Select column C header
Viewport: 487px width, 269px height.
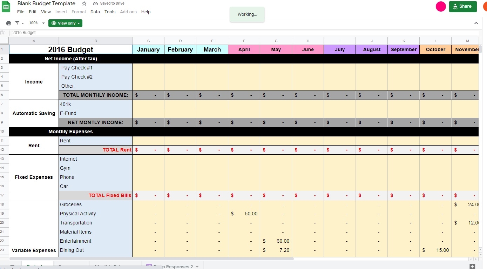148,41
